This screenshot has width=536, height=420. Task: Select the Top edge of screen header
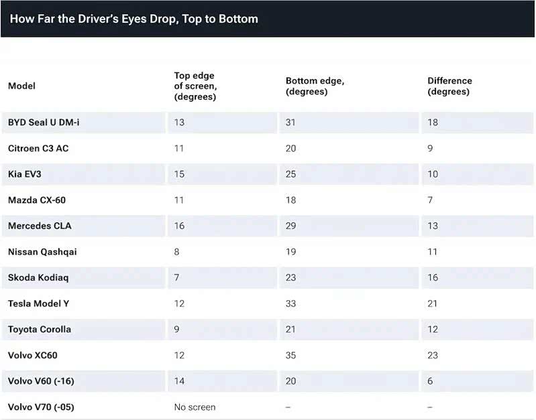pyautogui.click(x=195, y=86)
